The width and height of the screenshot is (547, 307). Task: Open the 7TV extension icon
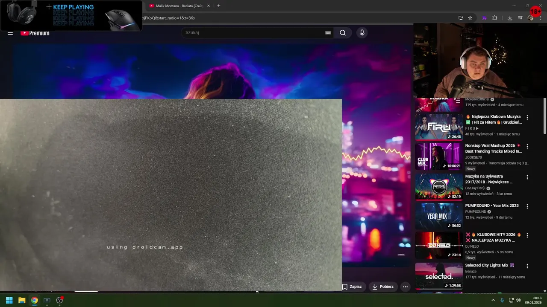484,18
